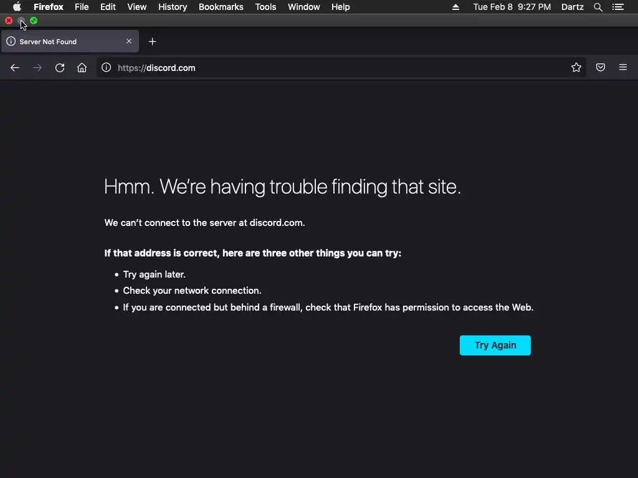Open the Edit menu
638x478 pixels.
pos(108,7)
